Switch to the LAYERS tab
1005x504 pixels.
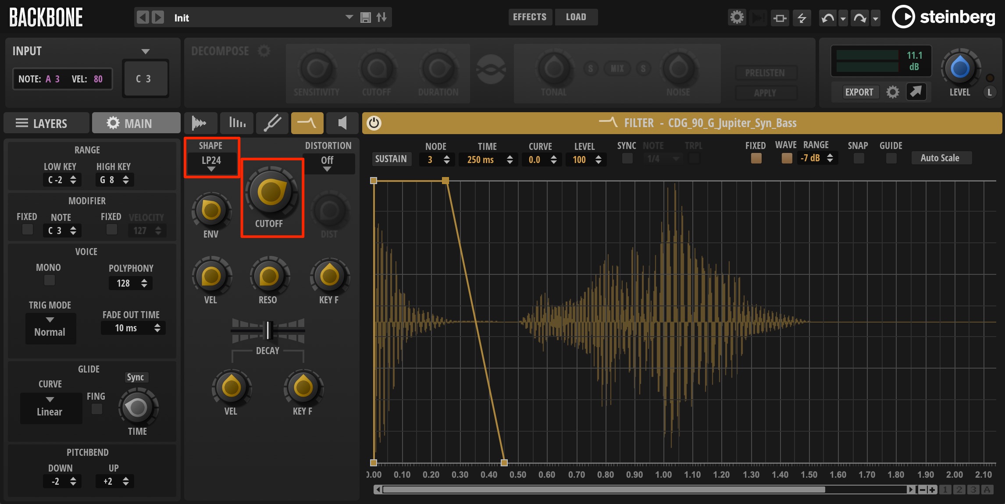pos(46,123)
